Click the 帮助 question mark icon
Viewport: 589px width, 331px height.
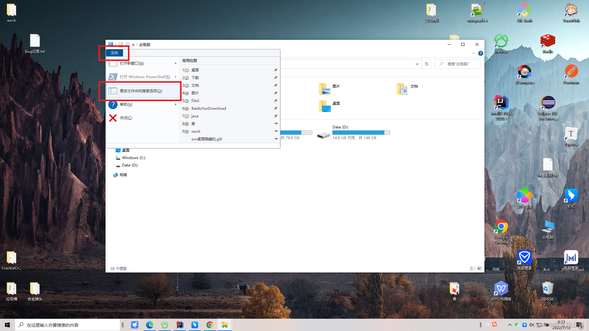click(113, 105)
